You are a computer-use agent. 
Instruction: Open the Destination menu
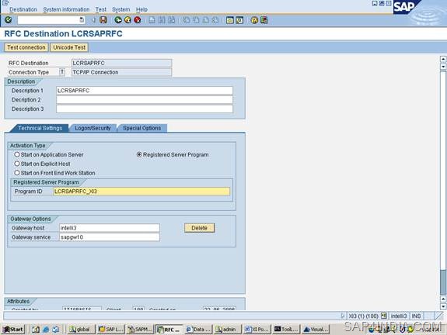tap(23, 9)
